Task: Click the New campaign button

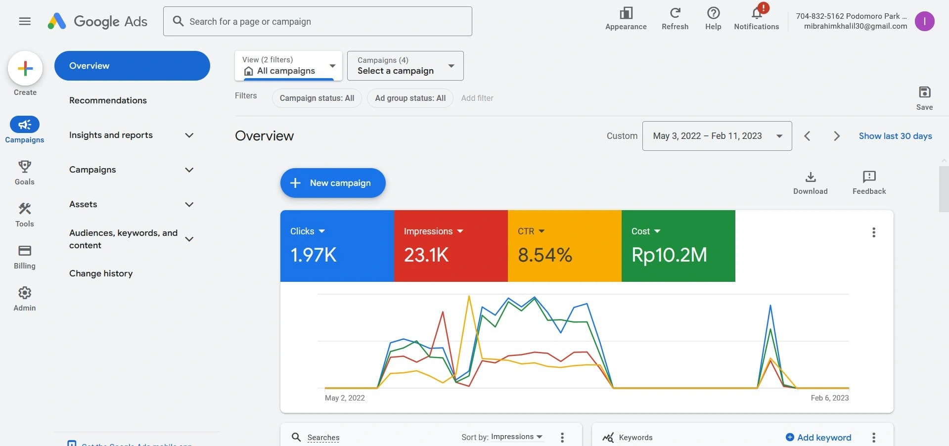Action: [x=333, y=183]
